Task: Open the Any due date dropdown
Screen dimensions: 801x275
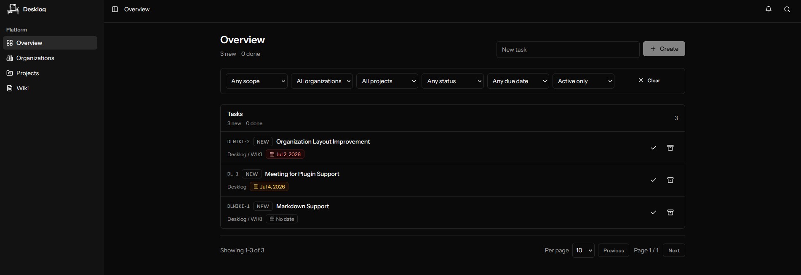Action: pyautogui.click(x=518, y=81)
